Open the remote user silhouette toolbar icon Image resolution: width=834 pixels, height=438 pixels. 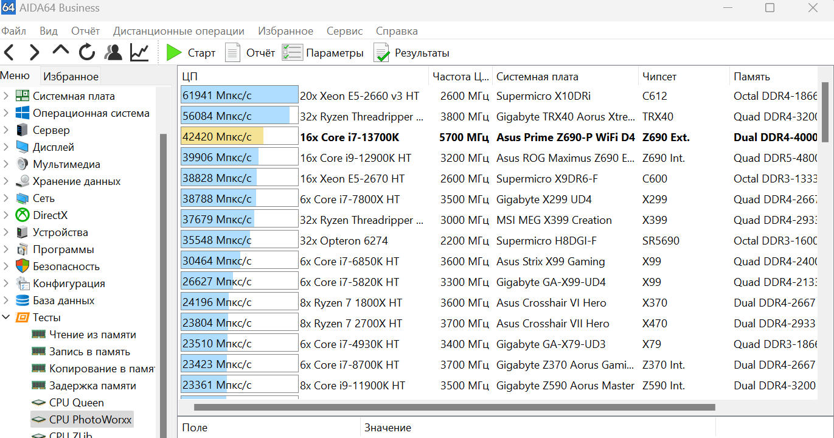tap(113, 53)
